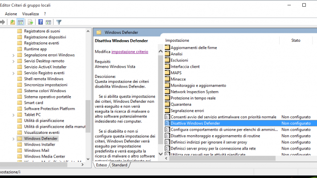This screenshot has width=317, height=178.
Task: Click the filter funnel toolbar icon
Action: pos(59,22)
